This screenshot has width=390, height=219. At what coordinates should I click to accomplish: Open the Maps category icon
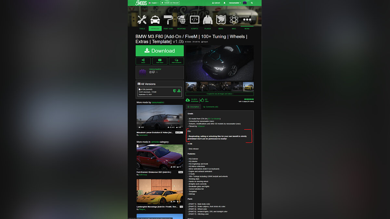[x=221, y=20]
